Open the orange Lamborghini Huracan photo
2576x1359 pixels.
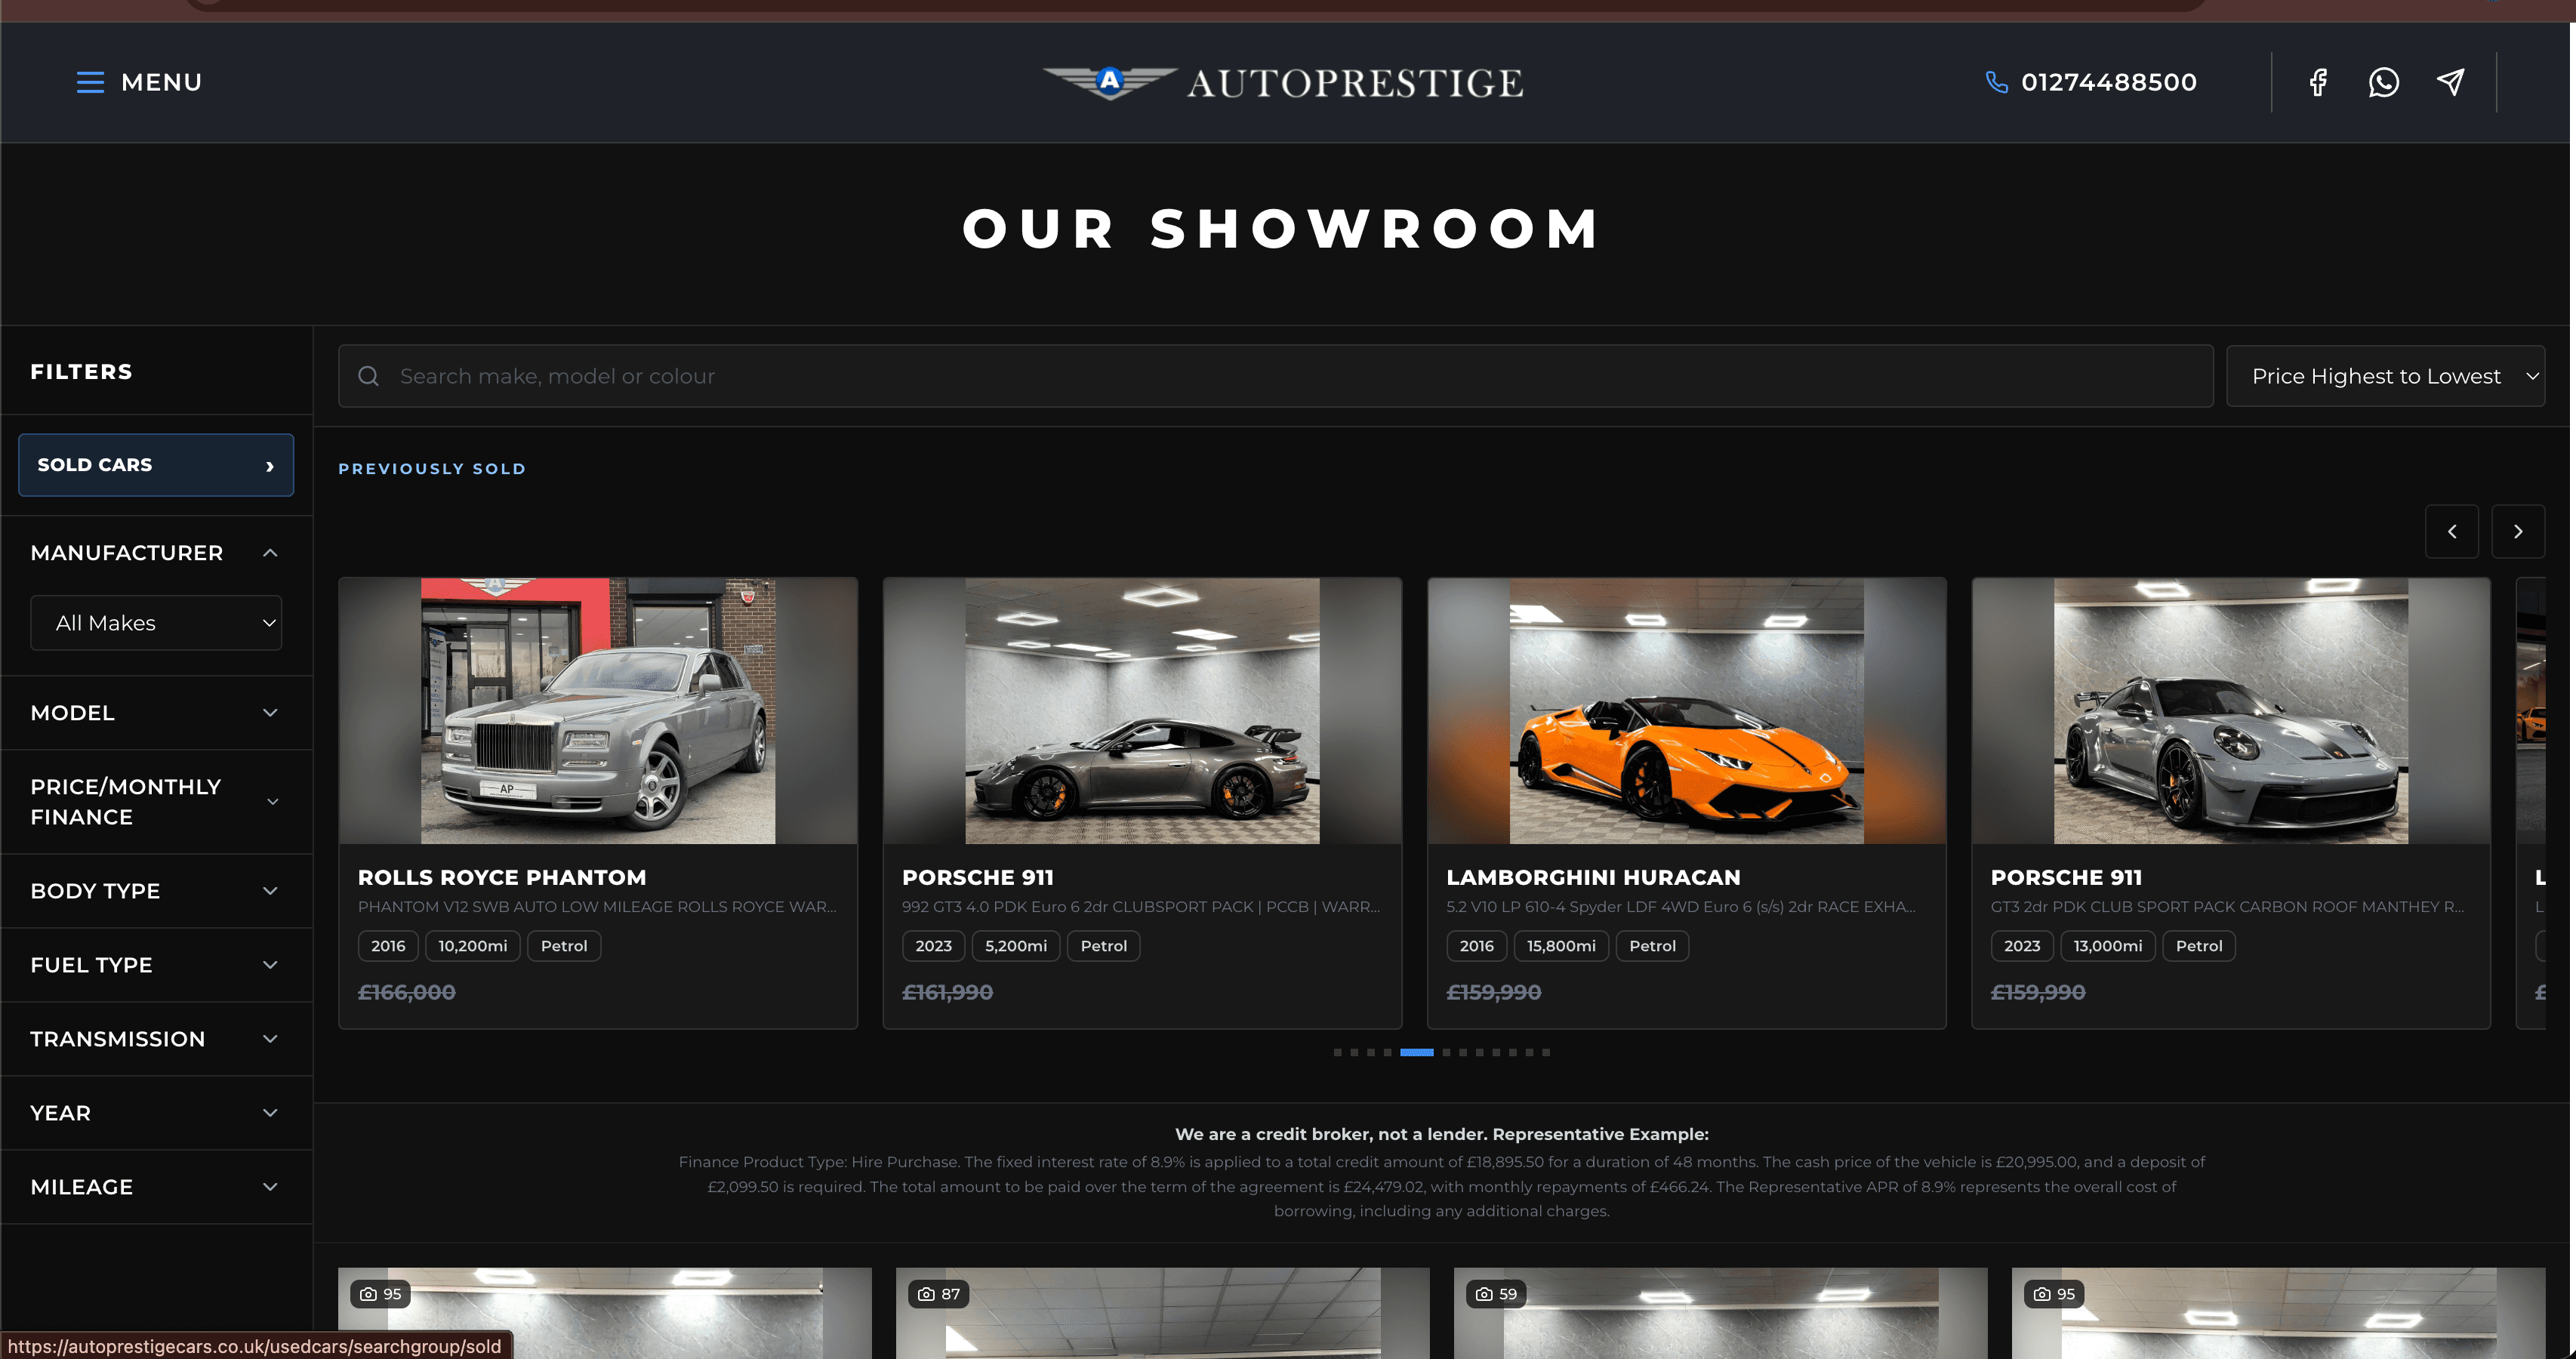[1687, 711]
